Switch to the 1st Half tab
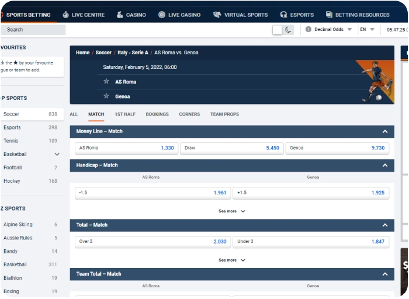This screenshot has width=409, height=299. click(x=125, y=114)
